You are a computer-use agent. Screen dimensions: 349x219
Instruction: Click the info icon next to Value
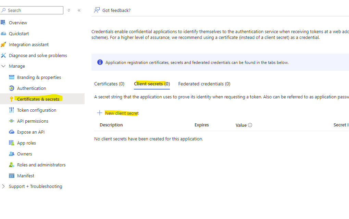(x=250, y=125)
